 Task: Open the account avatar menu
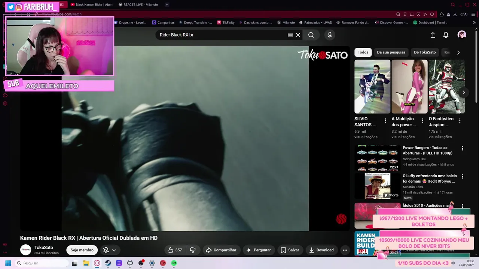[462, 35]
